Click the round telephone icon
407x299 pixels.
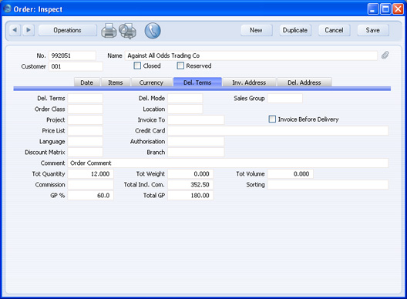153,31
